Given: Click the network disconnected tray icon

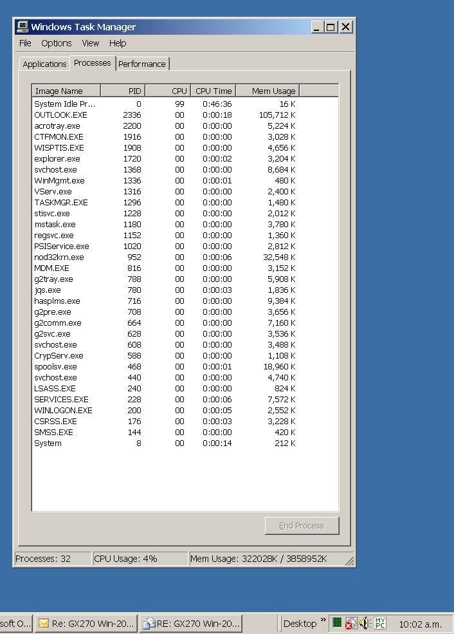Looking at the screenshot, I should click(350, 623).
